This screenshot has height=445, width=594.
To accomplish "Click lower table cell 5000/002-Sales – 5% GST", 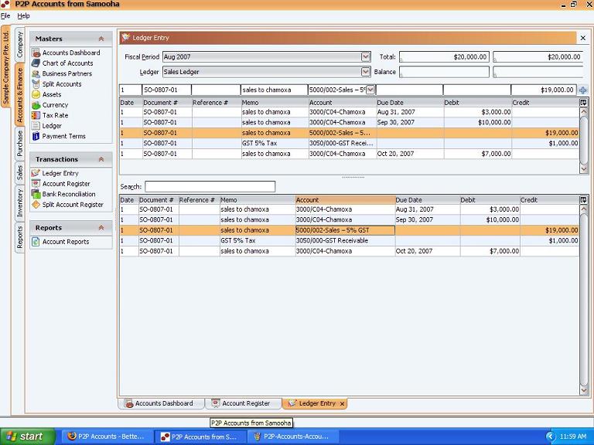I will 345,230.
